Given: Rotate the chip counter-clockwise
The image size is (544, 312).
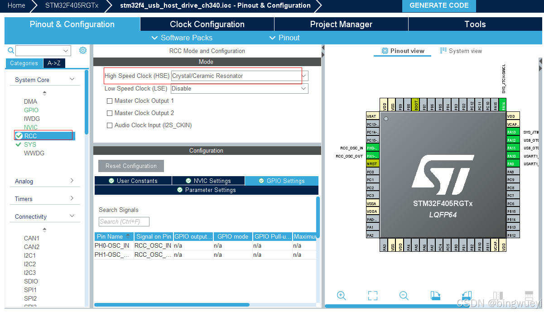Looking at the screenshot, I should click(x=467, y=296).
